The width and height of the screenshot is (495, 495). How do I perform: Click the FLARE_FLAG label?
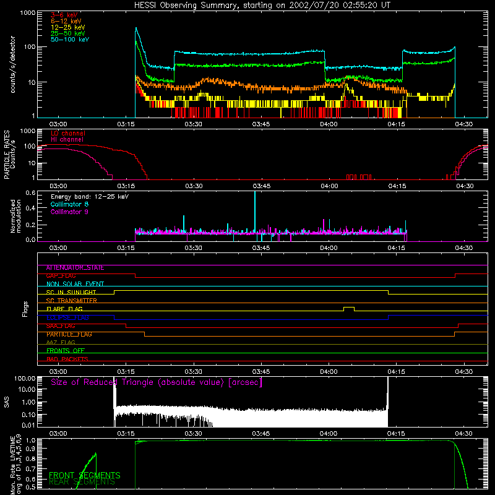pos(64,309)
